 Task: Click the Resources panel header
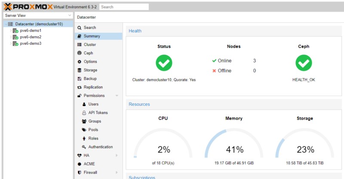pos(233,104)
